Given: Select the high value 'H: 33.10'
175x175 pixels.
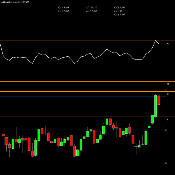Looking at the screenshot, I should 92,7.
